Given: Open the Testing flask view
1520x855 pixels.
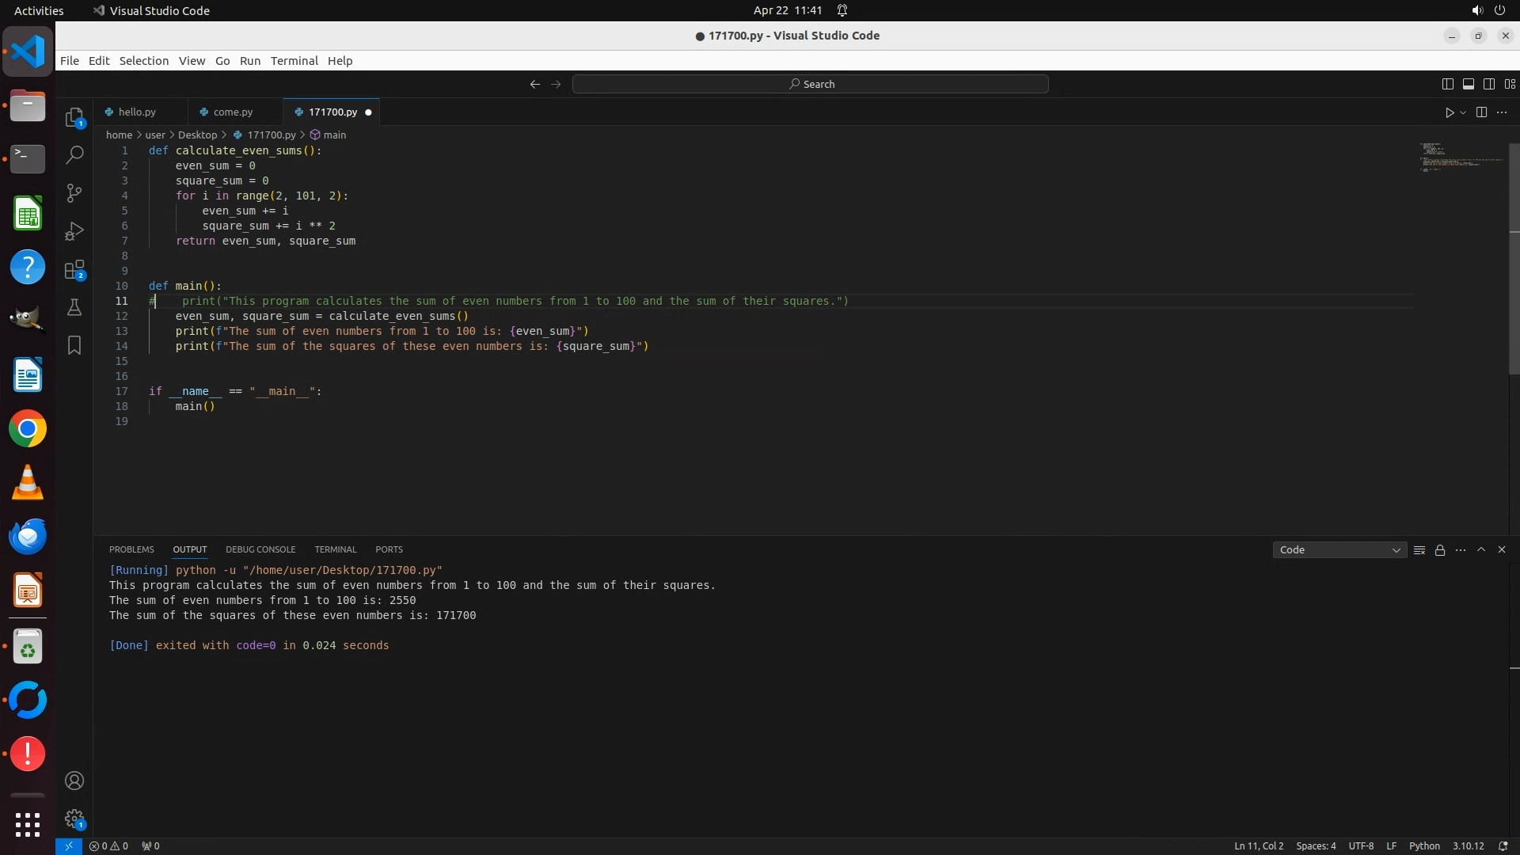Looking at the screenshot, I should point(74,307).
